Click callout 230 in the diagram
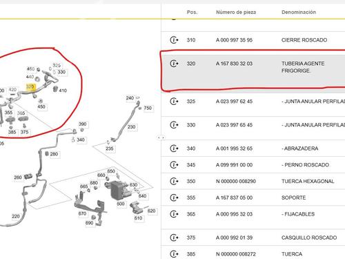 tap(131, 127)
